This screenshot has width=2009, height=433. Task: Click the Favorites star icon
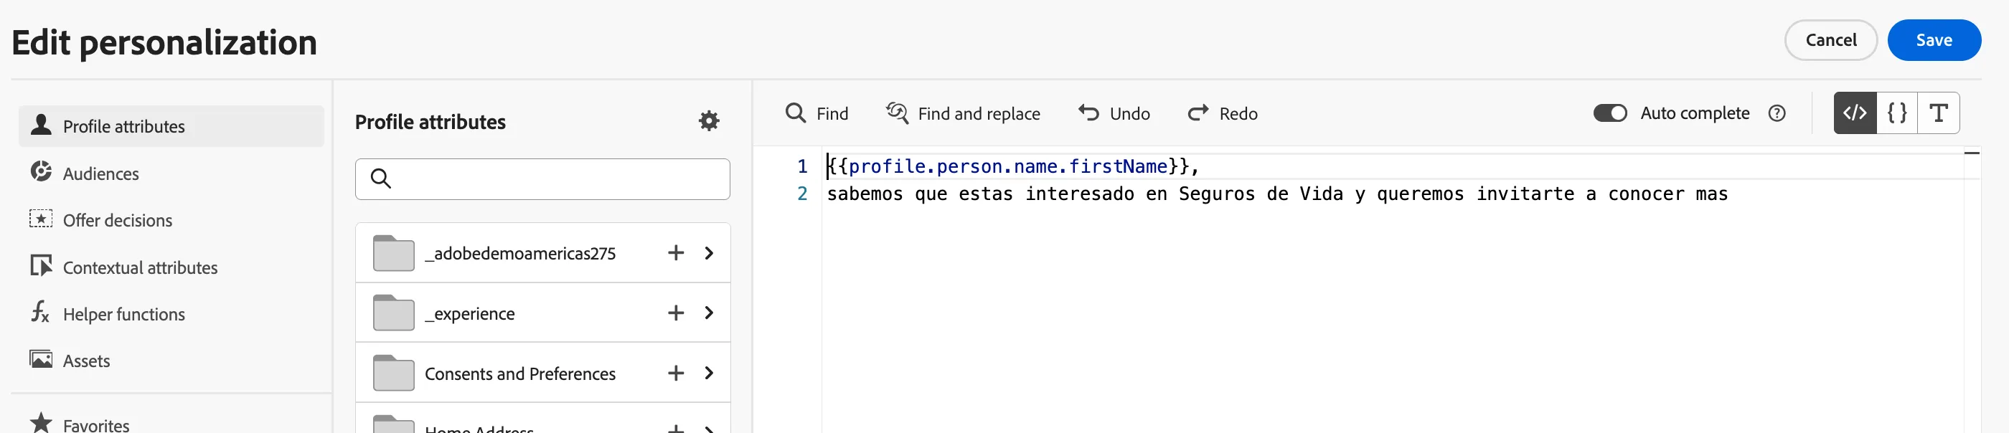[41, 423]
